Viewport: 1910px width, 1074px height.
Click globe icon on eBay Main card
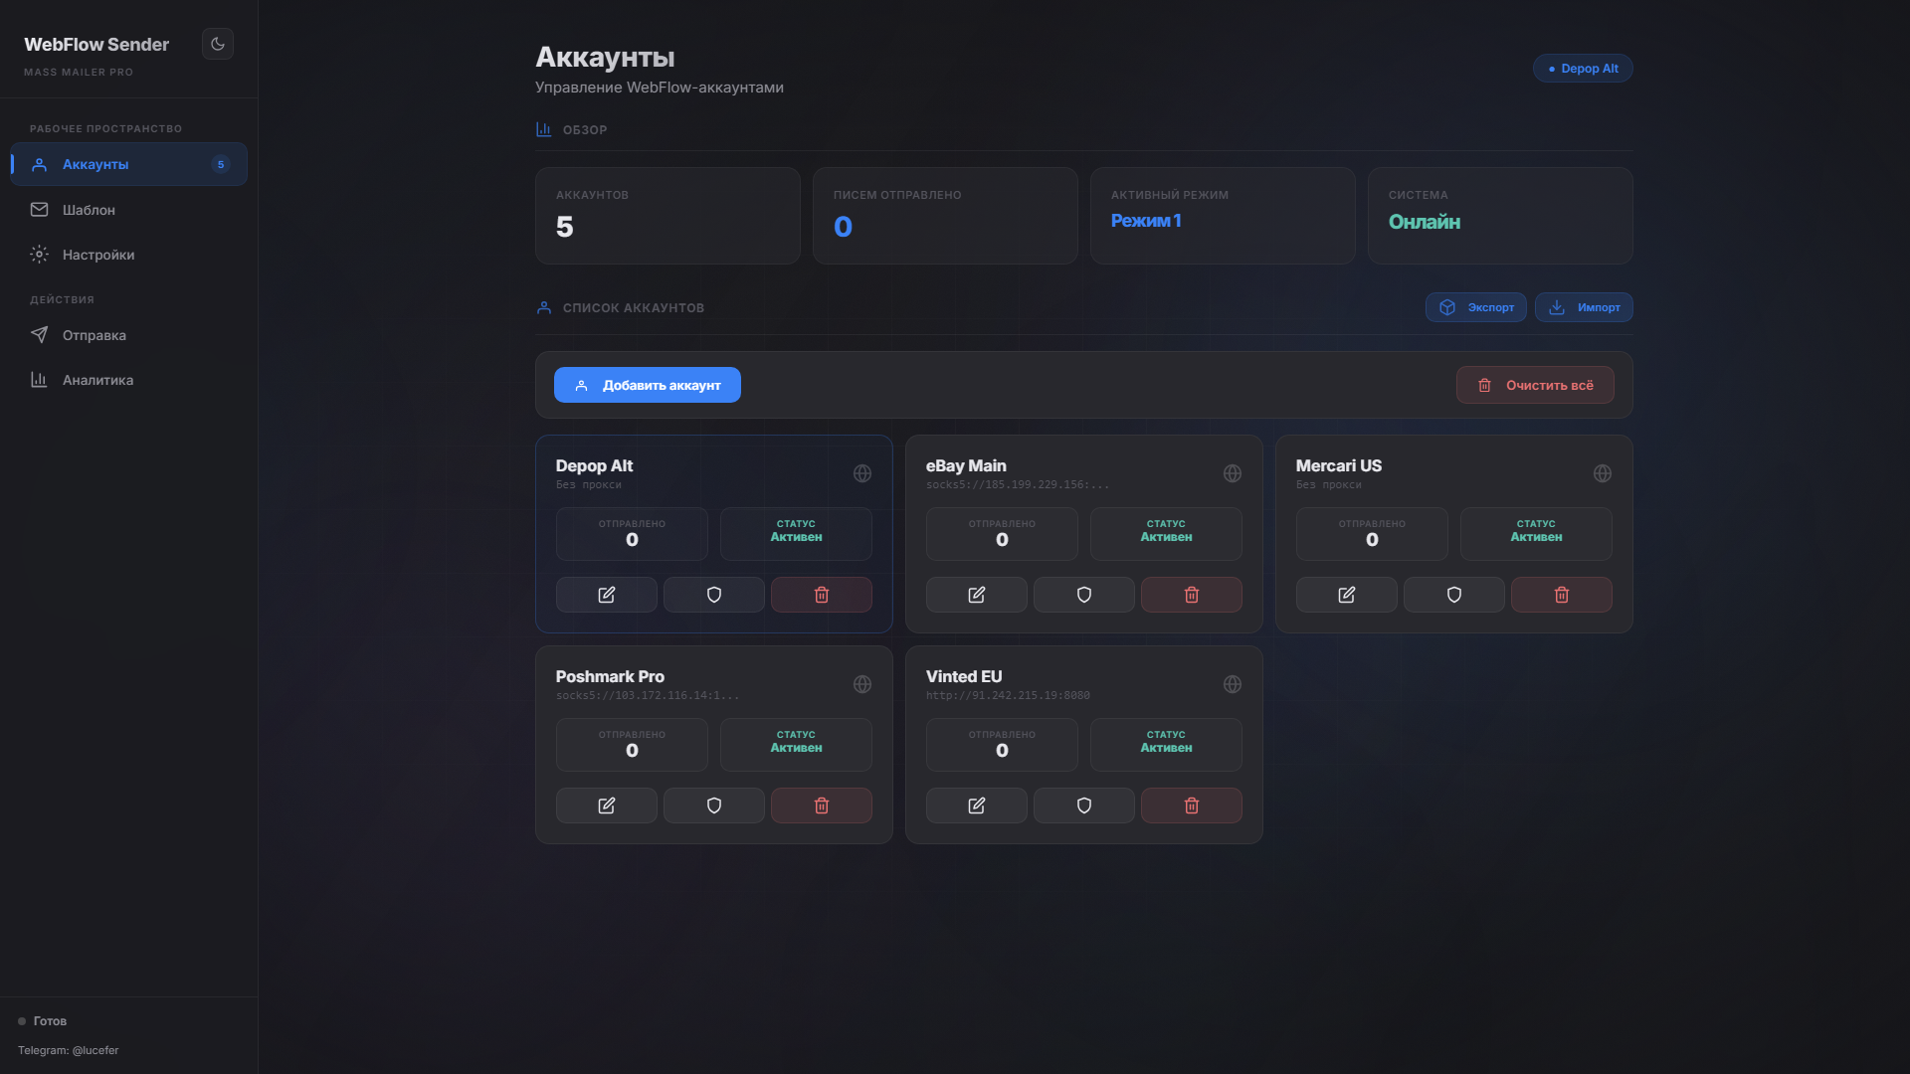click(x=1232, y=473)
